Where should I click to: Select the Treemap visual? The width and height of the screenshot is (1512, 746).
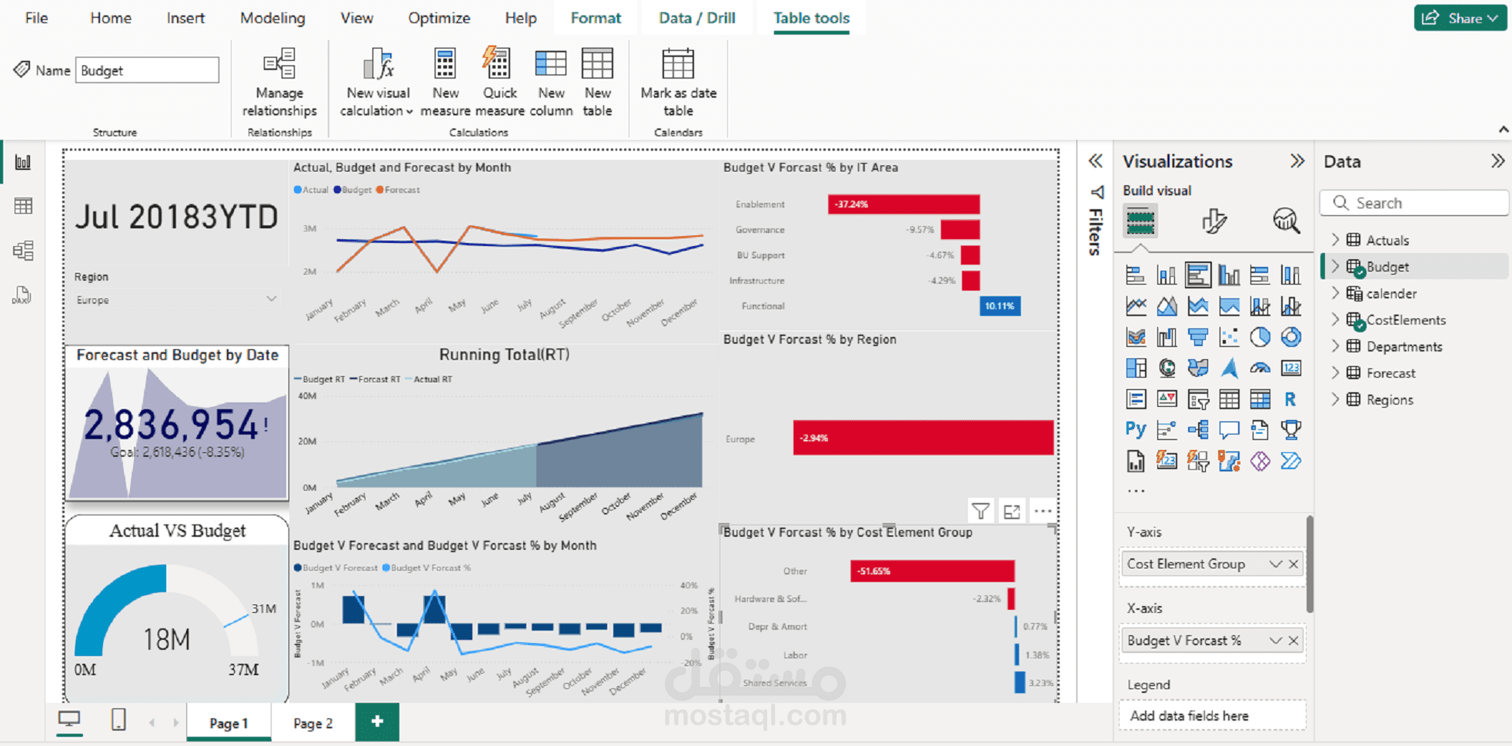click(x=1136, y=368)
